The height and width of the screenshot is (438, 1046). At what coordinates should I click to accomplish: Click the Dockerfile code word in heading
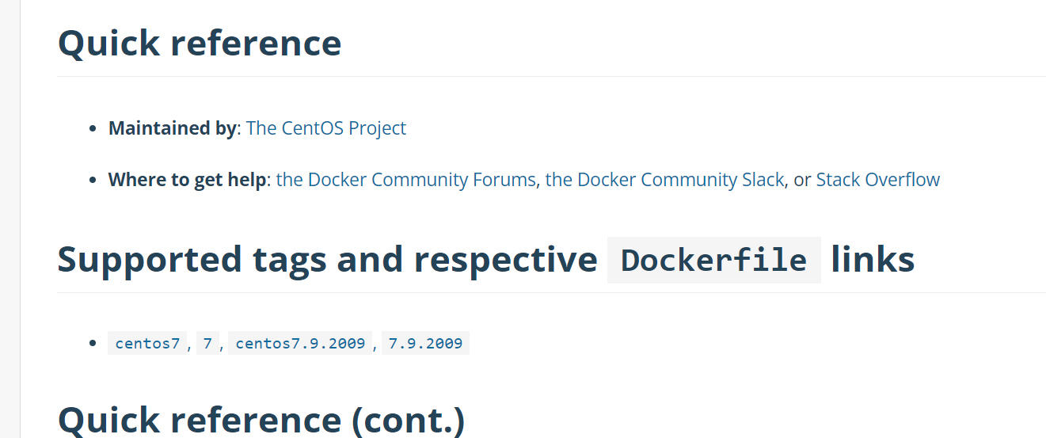pyautogui.click(x=713, y=260)
